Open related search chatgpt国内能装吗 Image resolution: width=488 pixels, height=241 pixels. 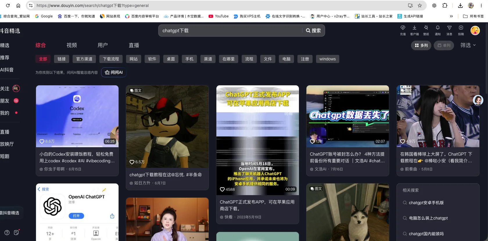point(426,234)
